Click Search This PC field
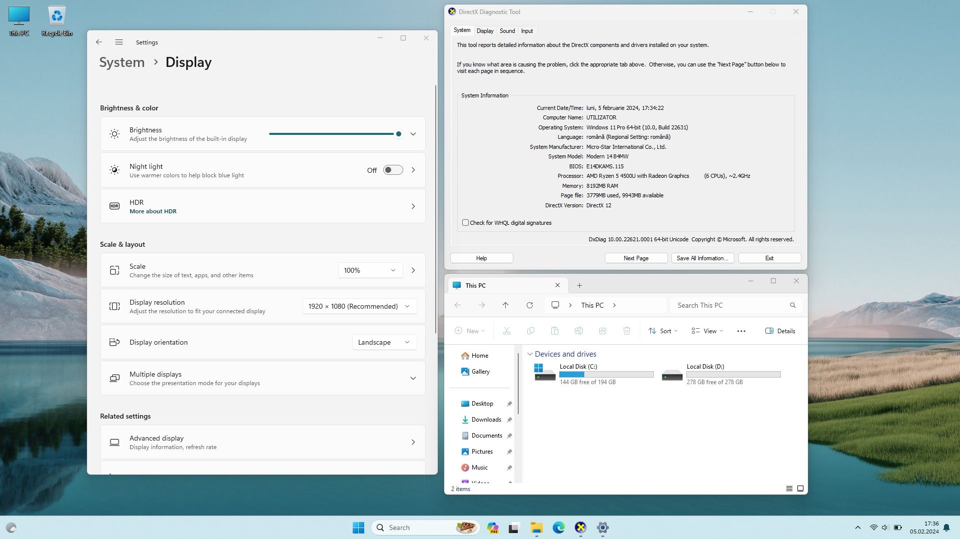This screenshot has width=960, height=539. (x=736, y=305)
